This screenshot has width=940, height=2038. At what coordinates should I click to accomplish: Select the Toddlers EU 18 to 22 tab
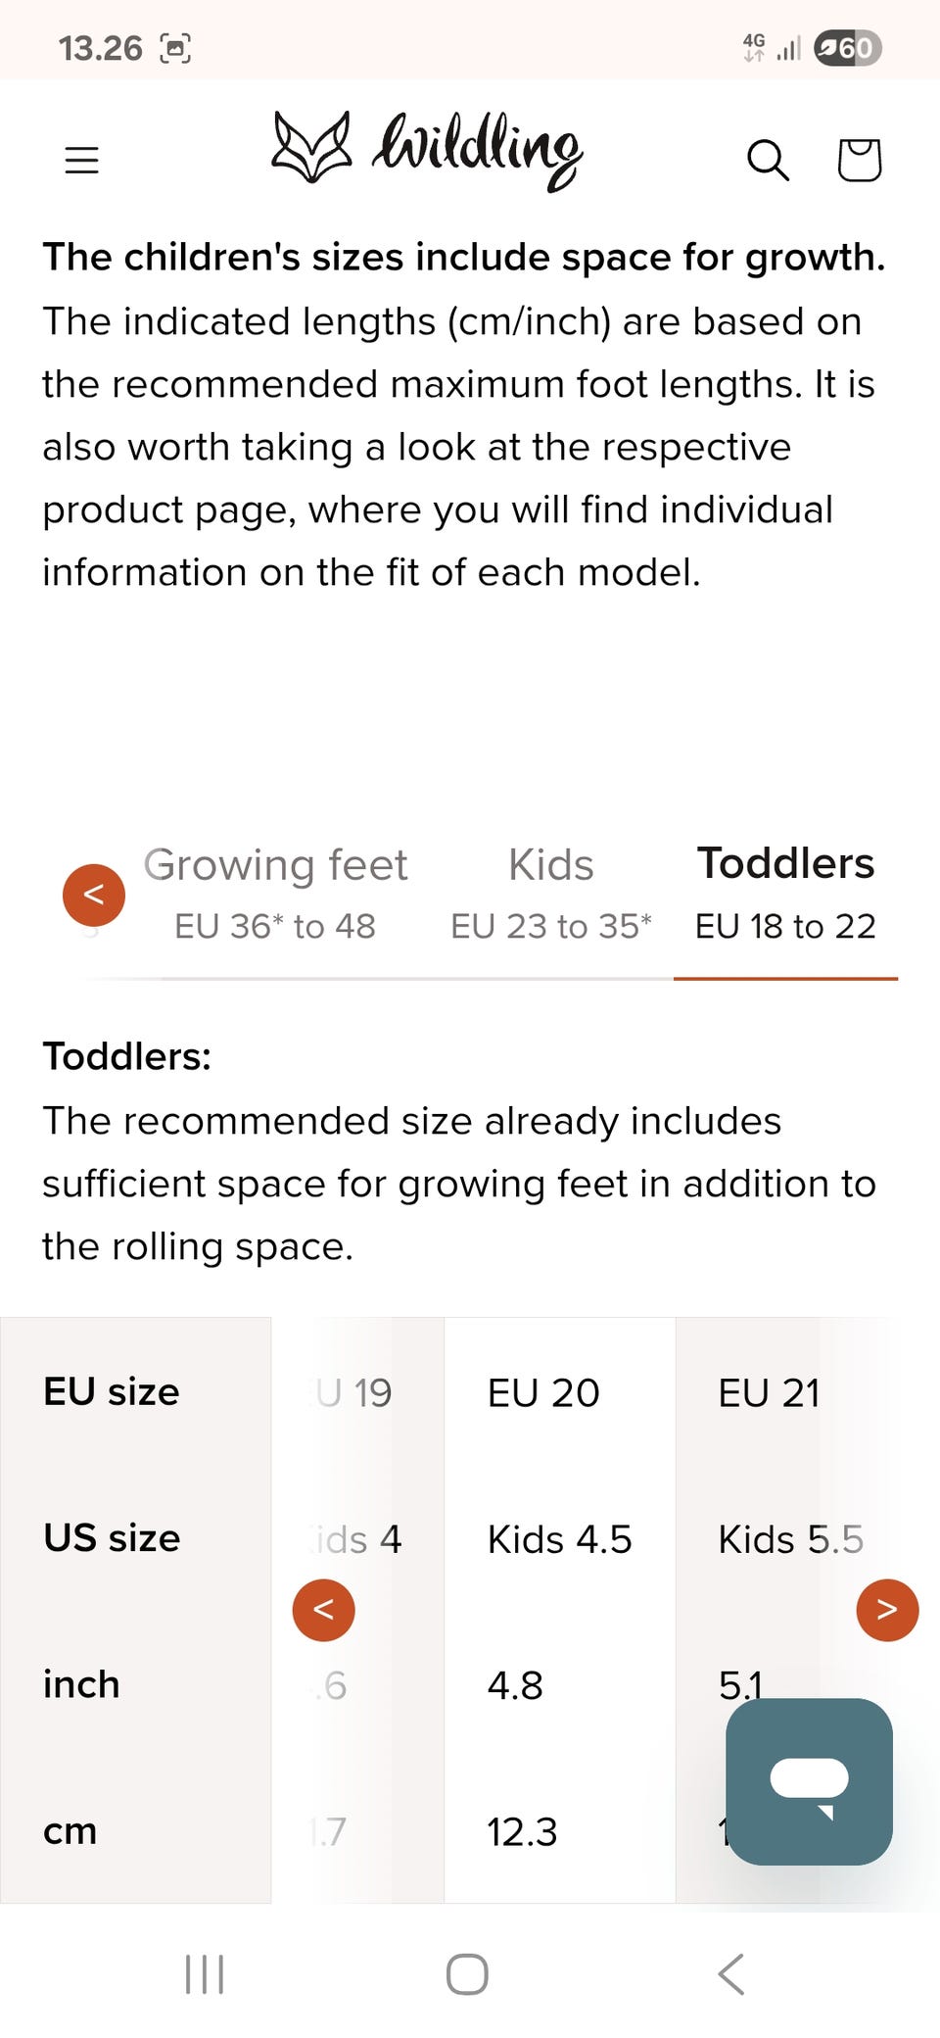pos(785,894)
